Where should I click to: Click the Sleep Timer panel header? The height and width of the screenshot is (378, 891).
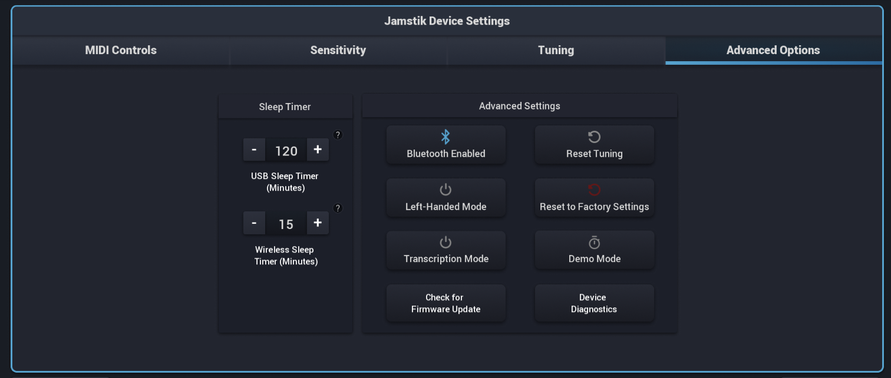tap(285, 107)
